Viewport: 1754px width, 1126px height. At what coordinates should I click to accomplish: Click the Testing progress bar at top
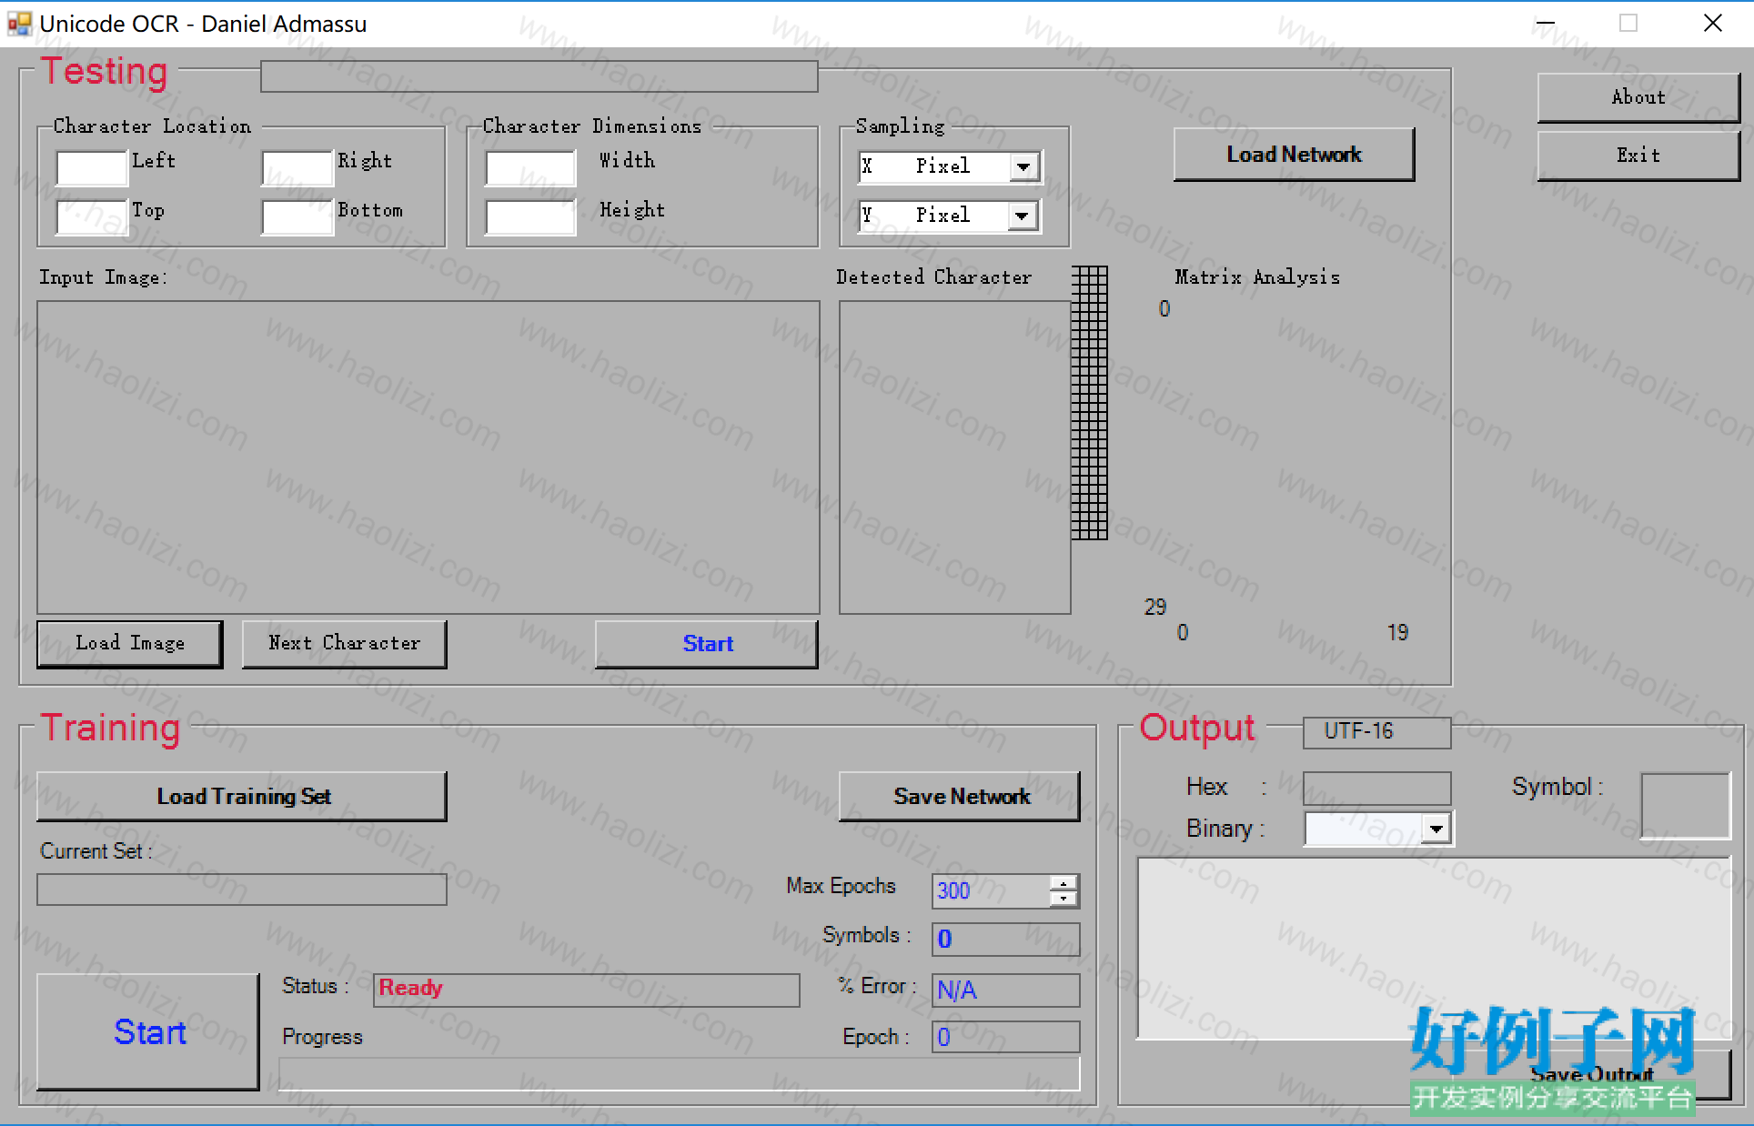coord(539,76)
